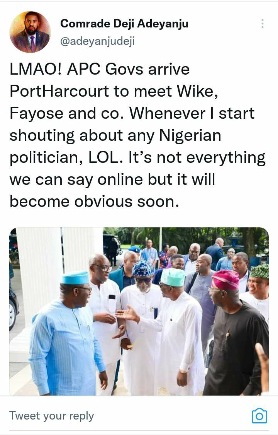Click the phrase become obvious soon

coord(95,201)
